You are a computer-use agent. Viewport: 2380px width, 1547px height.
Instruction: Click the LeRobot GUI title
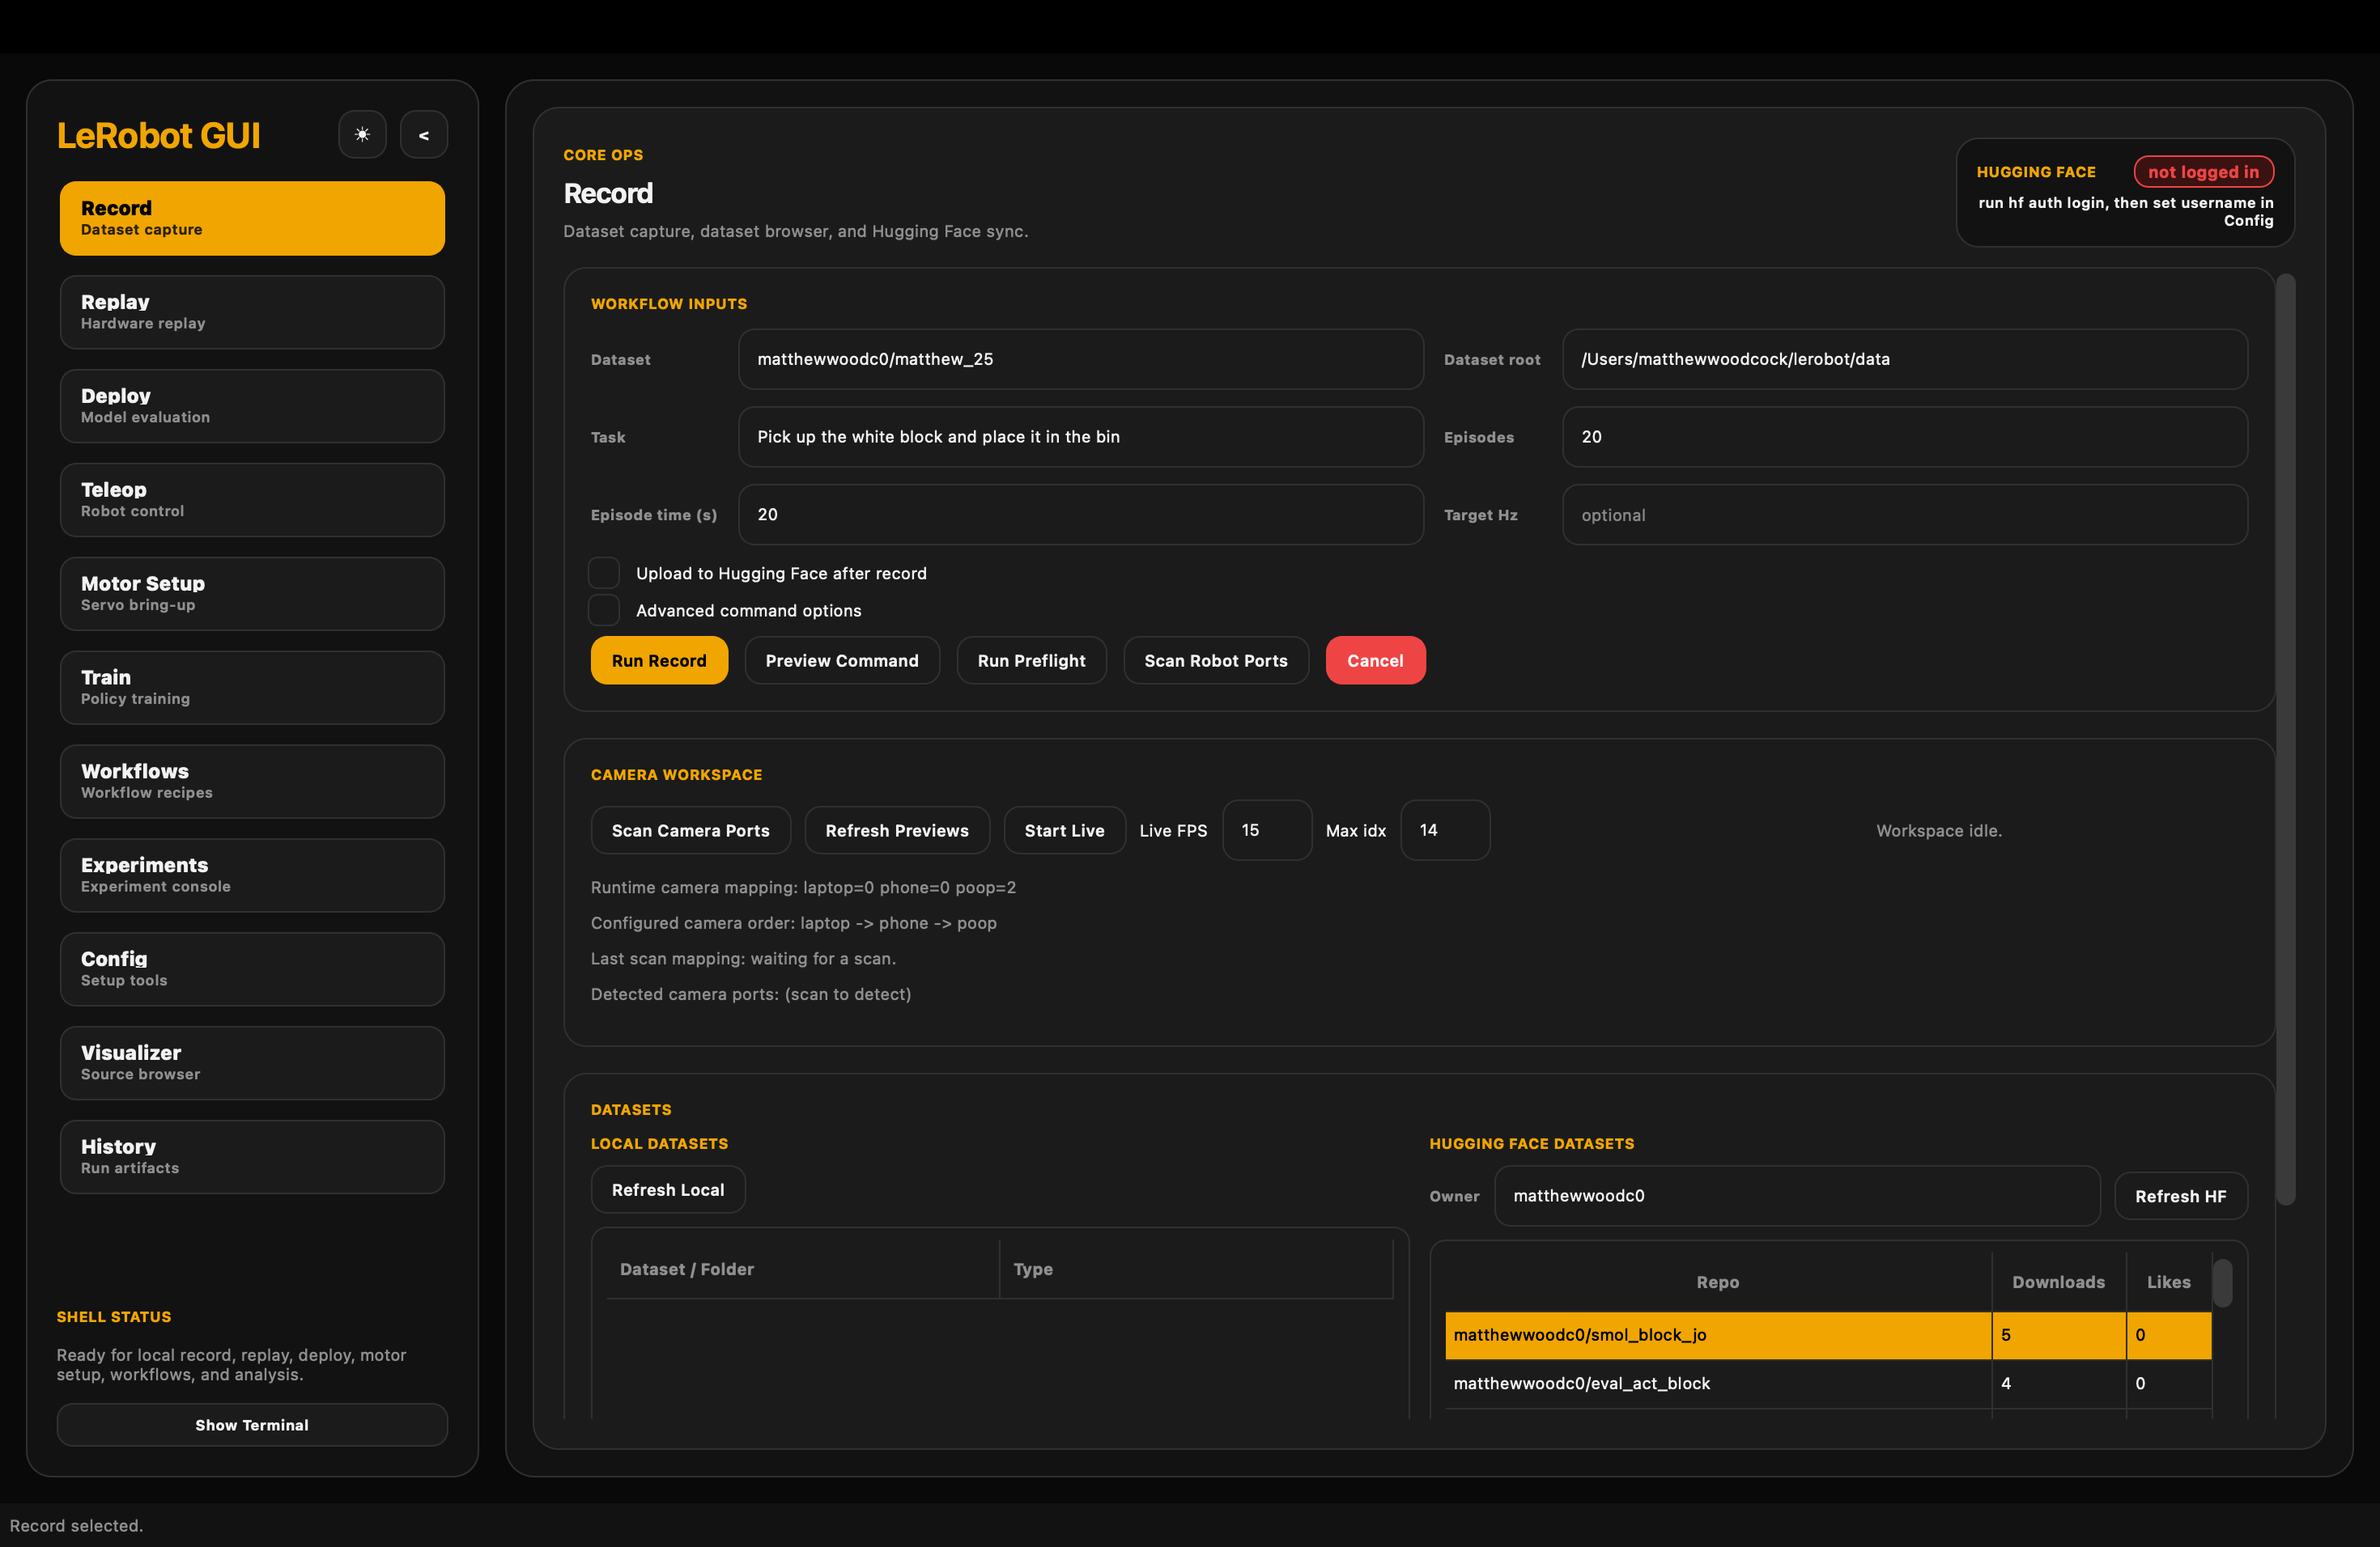click(158, 135)
